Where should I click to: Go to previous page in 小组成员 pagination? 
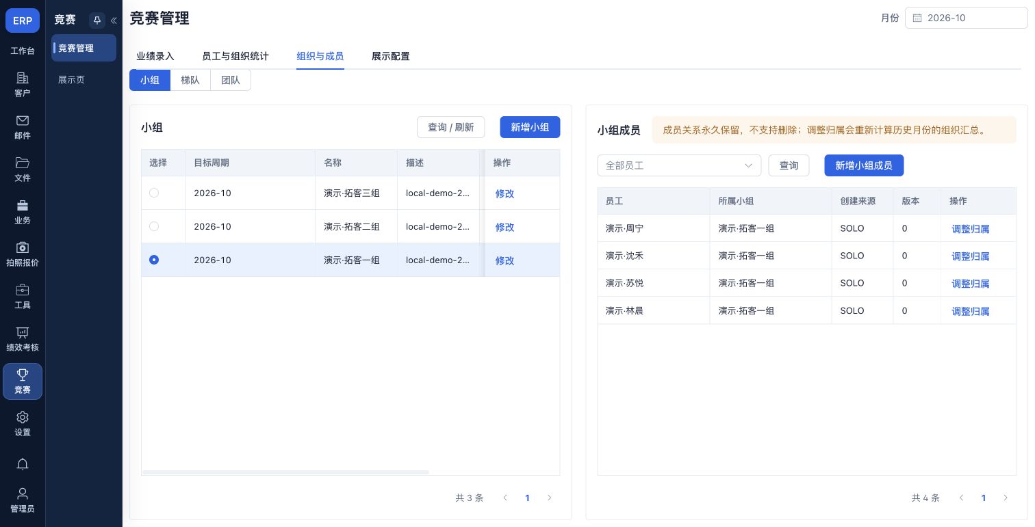coord(962,498)
